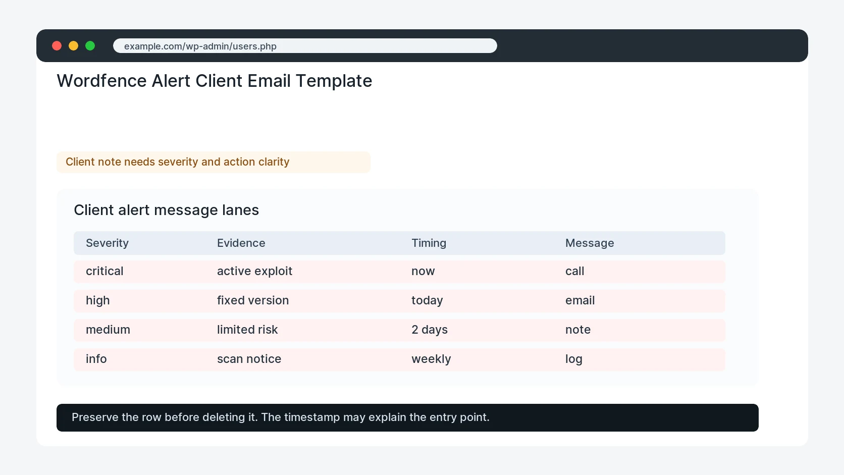
Task: Click the 'Client alert message lanes' title
Action: [166, 210]
